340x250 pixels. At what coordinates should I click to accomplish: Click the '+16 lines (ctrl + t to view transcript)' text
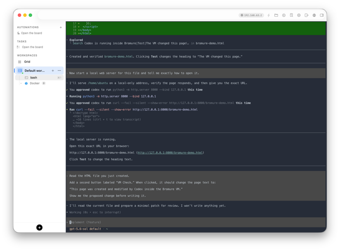click(x=107, y=119)
